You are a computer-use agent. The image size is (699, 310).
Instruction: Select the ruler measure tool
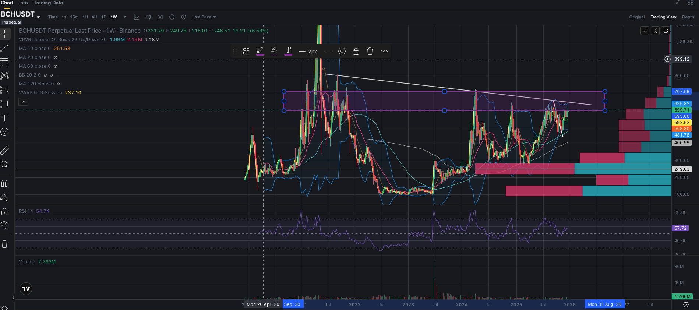(x=5, y=150)
